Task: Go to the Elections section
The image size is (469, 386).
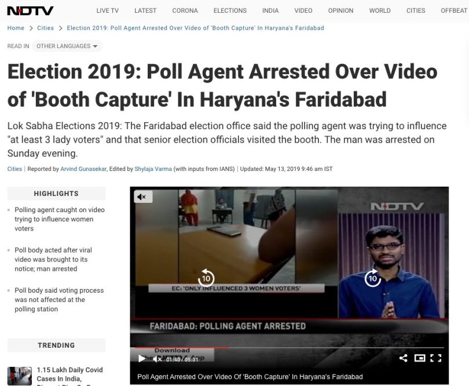Action: pyautogui.click(x=230, y=10)
